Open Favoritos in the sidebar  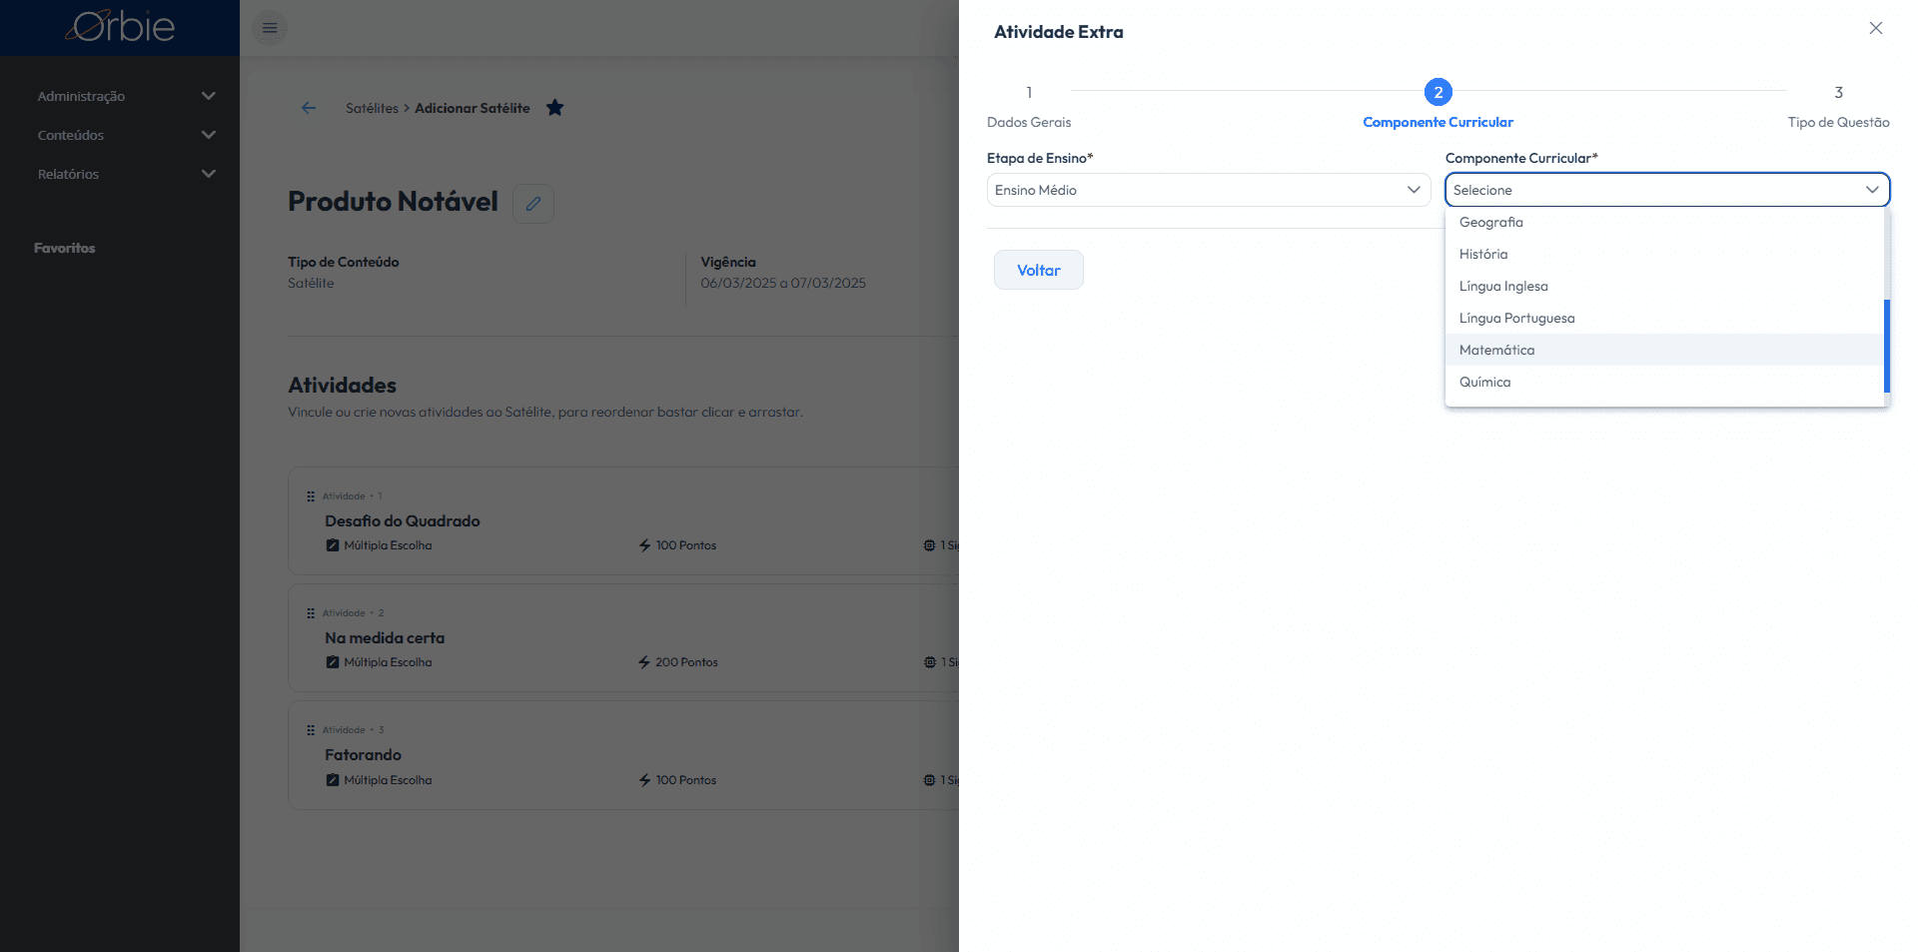tap(65, 248)
